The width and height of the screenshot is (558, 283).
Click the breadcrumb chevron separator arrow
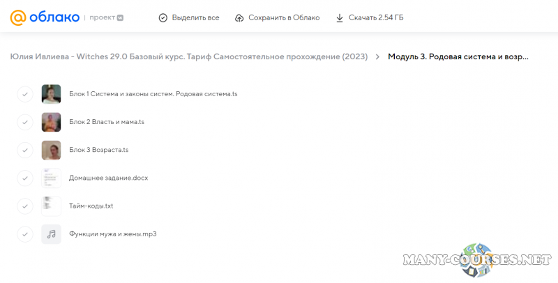377,57
